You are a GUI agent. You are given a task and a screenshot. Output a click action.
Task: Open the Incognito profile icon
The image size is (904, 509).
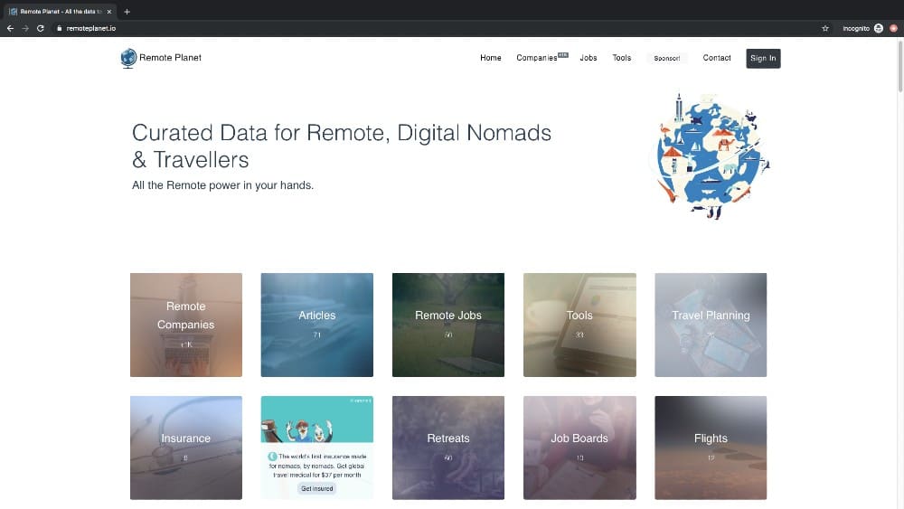878,28
